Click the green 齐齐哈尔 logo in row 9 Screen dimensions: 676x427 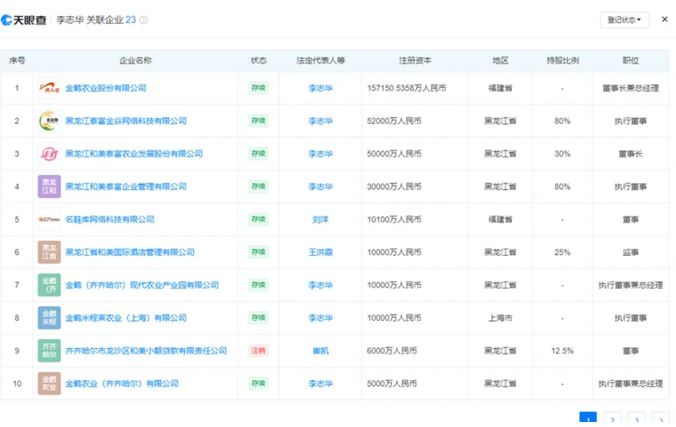point(49,351)
